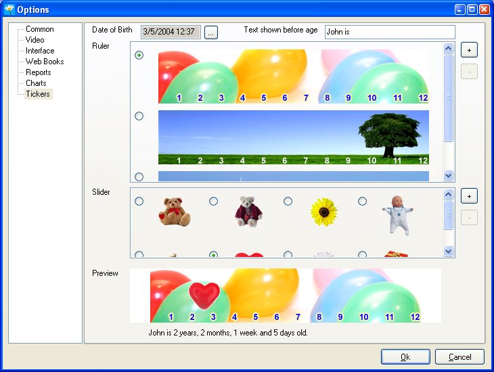Select the teddy bear with red bow slider
The image size is (494, 372).
tap(174, 212)
